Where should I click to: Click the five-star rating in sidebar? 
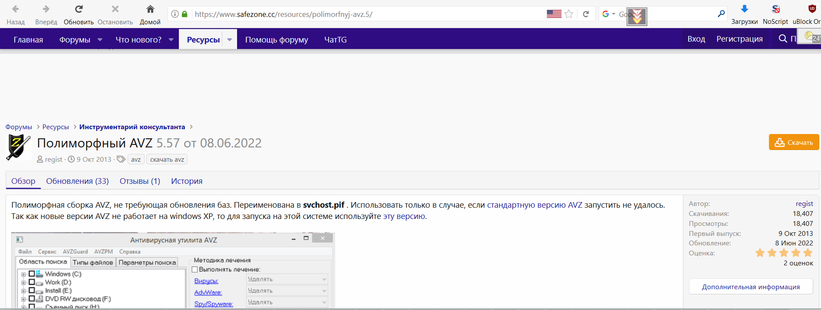click(x=784, y=253)
